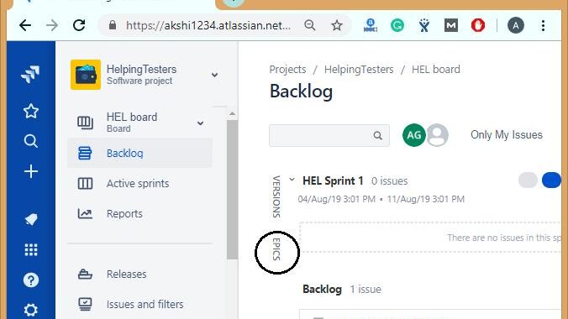
Task: Open Jira search in blue sidebar
Action: pyautogui.click(x=31, y=141)
